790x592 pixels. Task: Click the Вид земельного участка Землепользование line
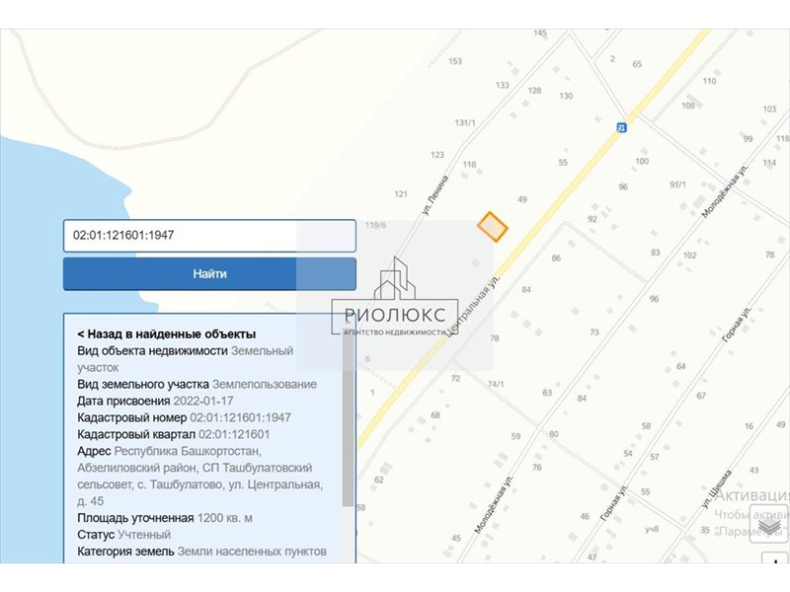point(197,385)
